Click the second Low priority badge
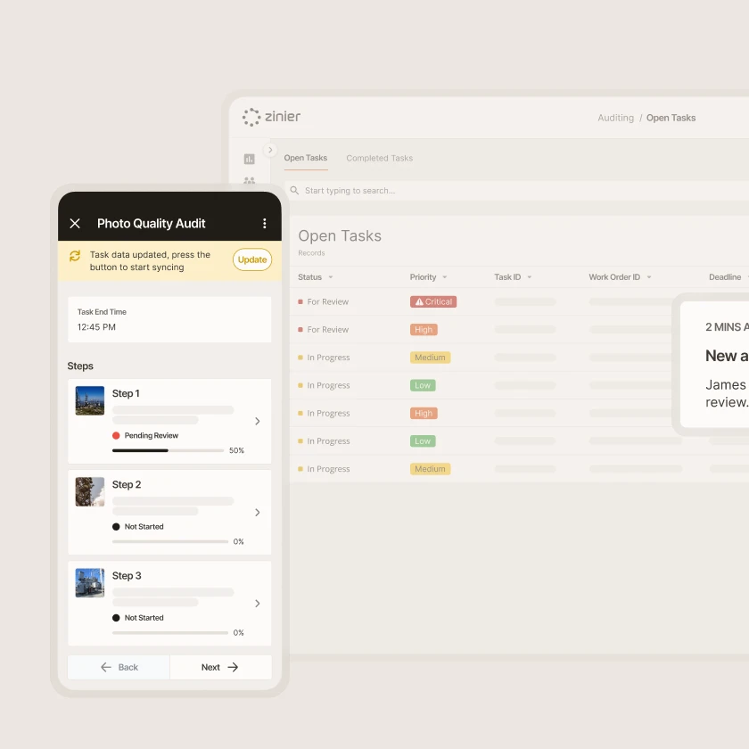The image size is (749, 749). tap(423, 440)
